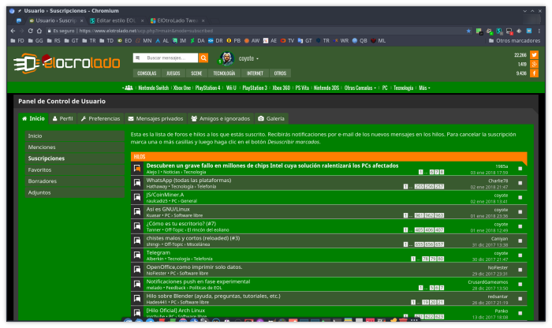Open Borradores in the sidebar
This screenshot has width=552, height=328.
point(75,181)
